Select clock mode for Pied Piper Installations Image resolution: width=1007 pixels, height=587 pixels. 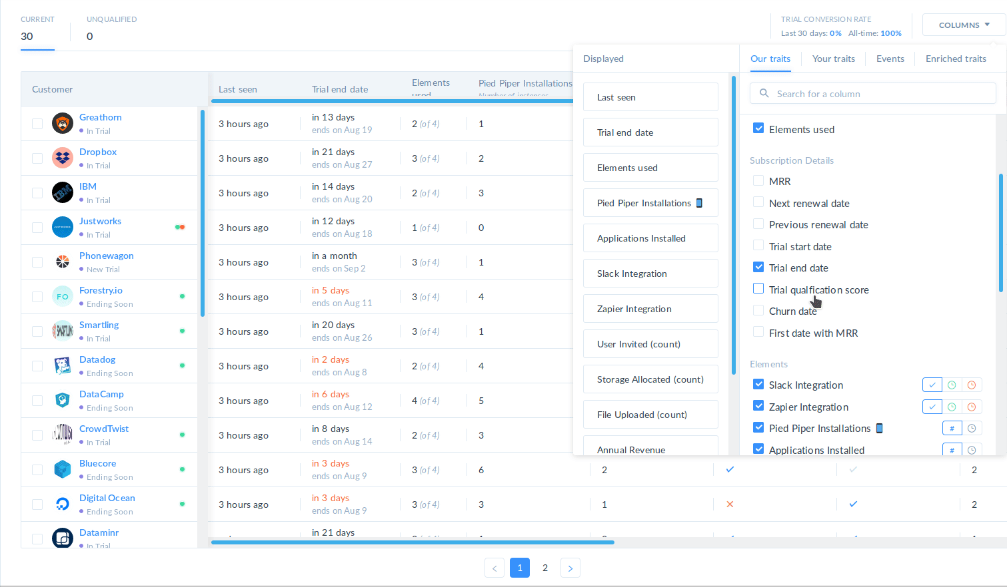972,429
